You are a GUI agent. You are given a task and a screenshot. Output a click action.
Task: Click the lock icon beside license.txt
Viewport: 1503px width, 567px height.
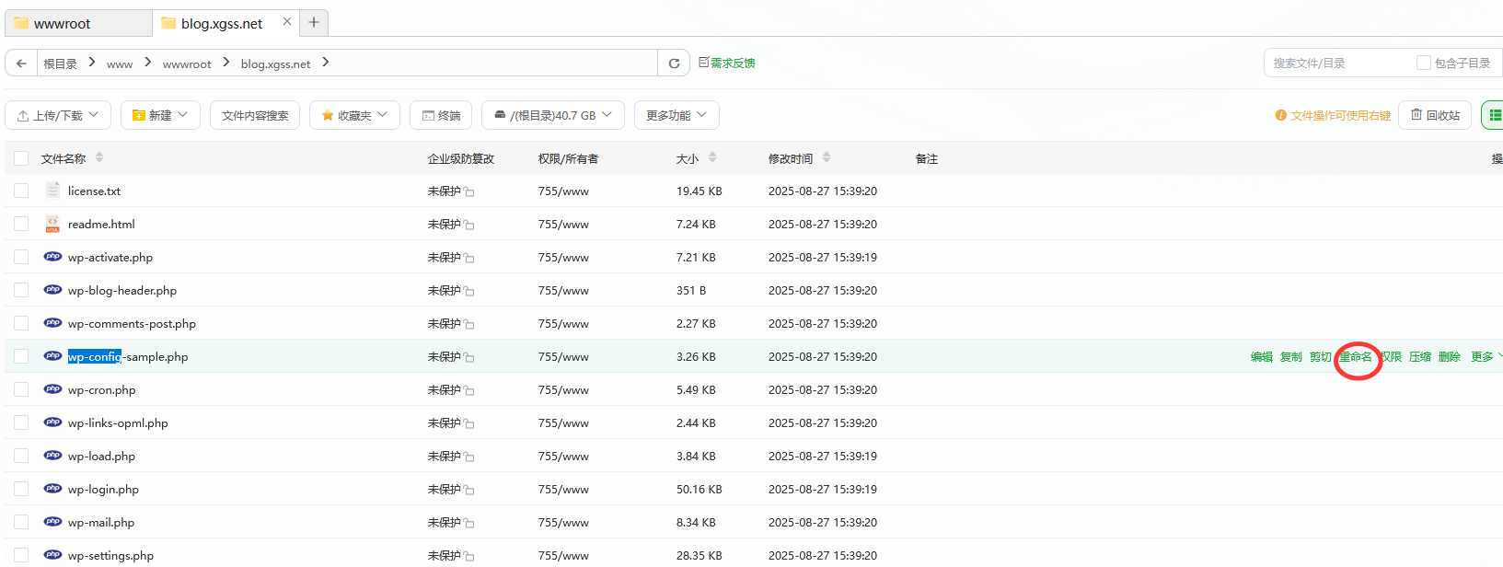click(469, 191)
